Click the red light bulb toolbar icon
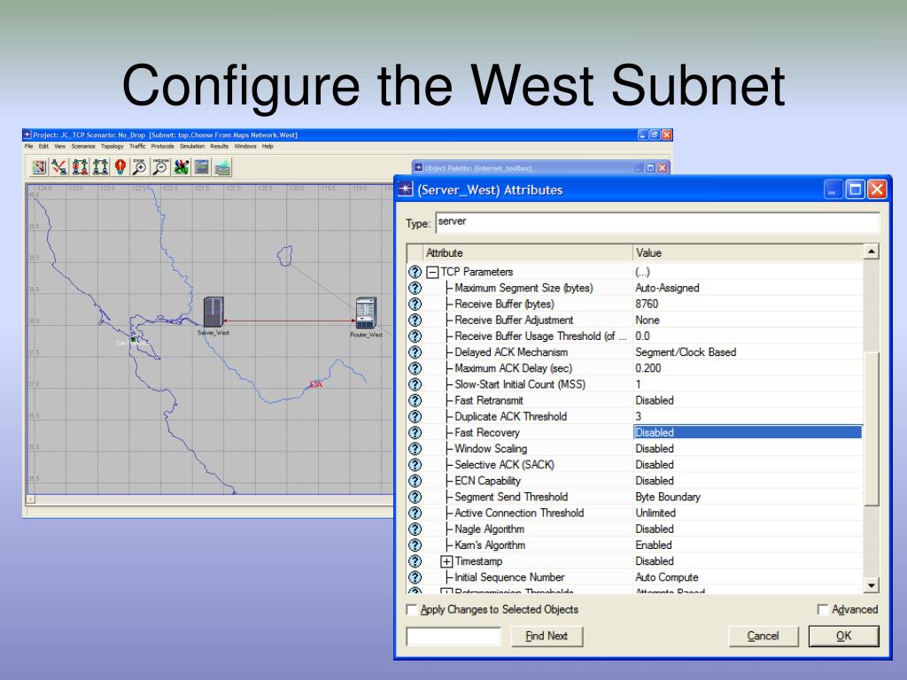 tap(120, 167)
